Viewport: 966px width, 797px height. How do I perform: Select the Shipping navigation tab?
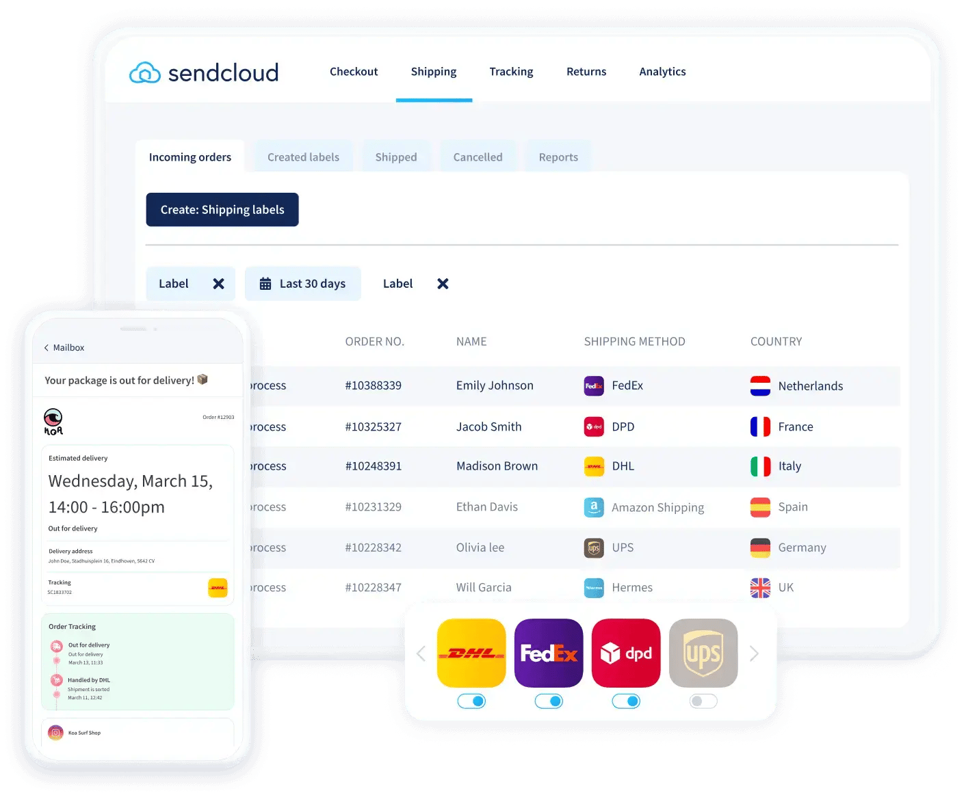(434, 72)
